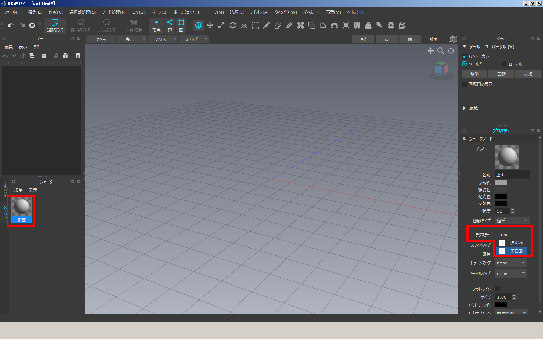
Task: Toggle 頂点 vertex selection mode in toolbar
Action: coord(156,26)
